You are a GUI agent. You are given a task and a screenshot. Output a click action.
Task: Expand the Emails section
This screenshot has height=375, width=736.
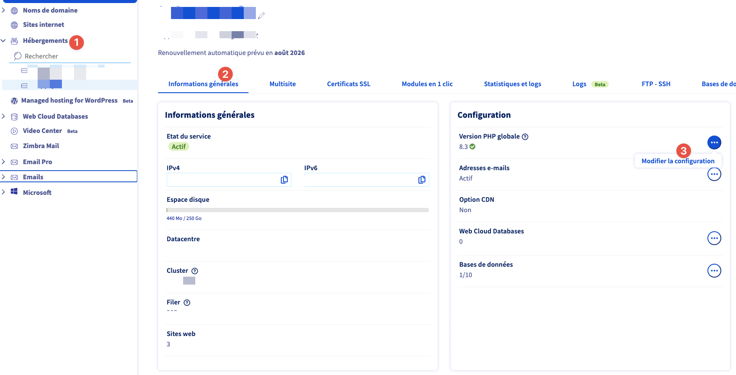tap(3, 177)
